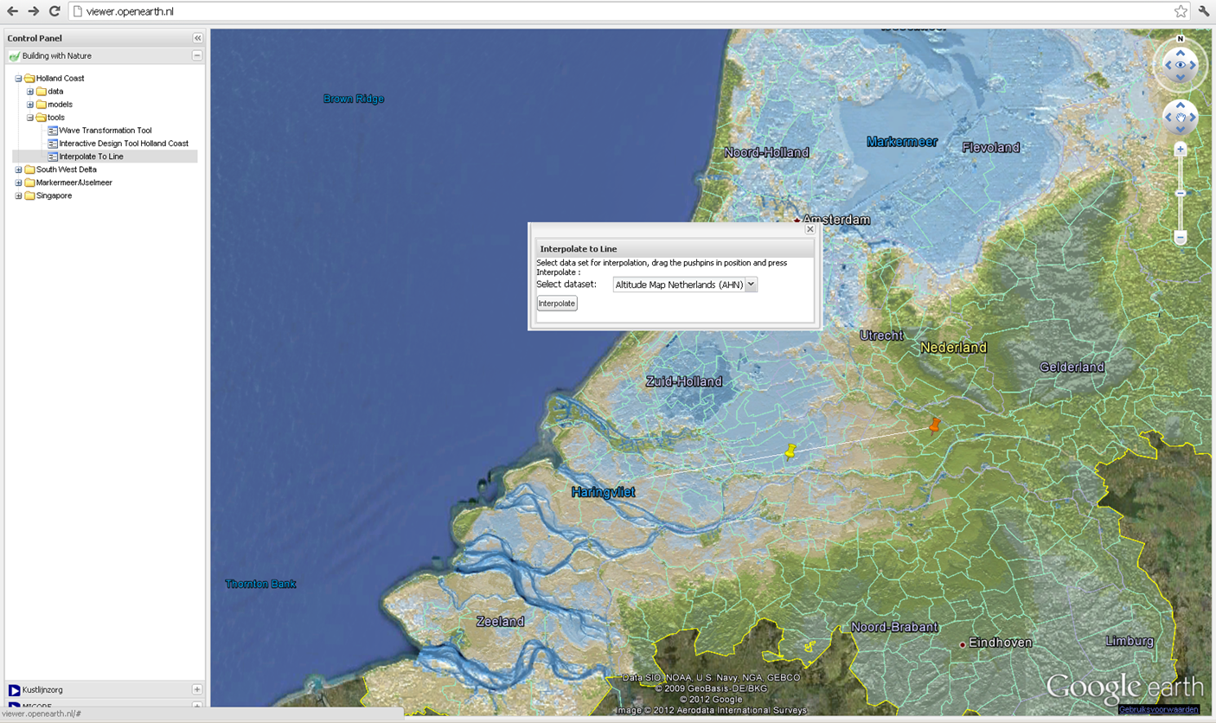
Task: Expand the data folder node
Action: point(30,91)
